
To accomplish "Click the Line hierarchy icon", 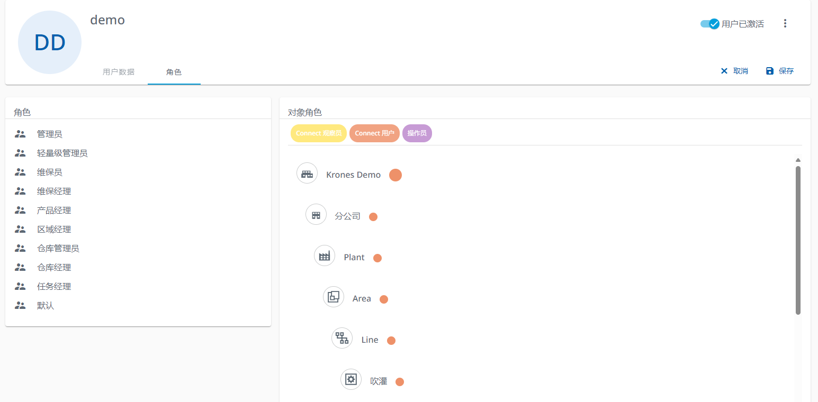I will click(342, 338).
